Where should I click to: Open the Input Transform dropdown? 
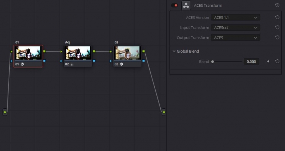pyautogui.click(x=235, y=27)
